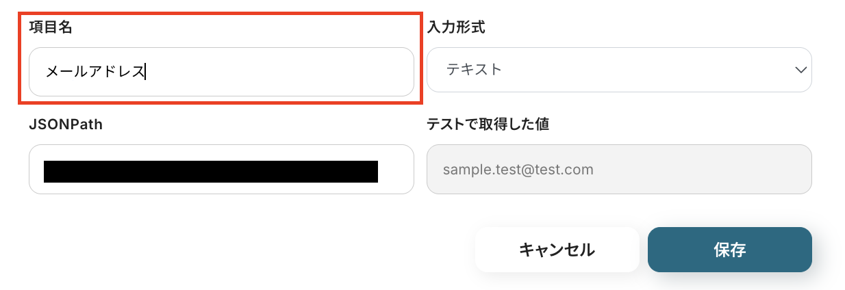Viewport: 845px width, 290px height.
Task: Click the テストで取得した値 label
Action: click(488, 124)
